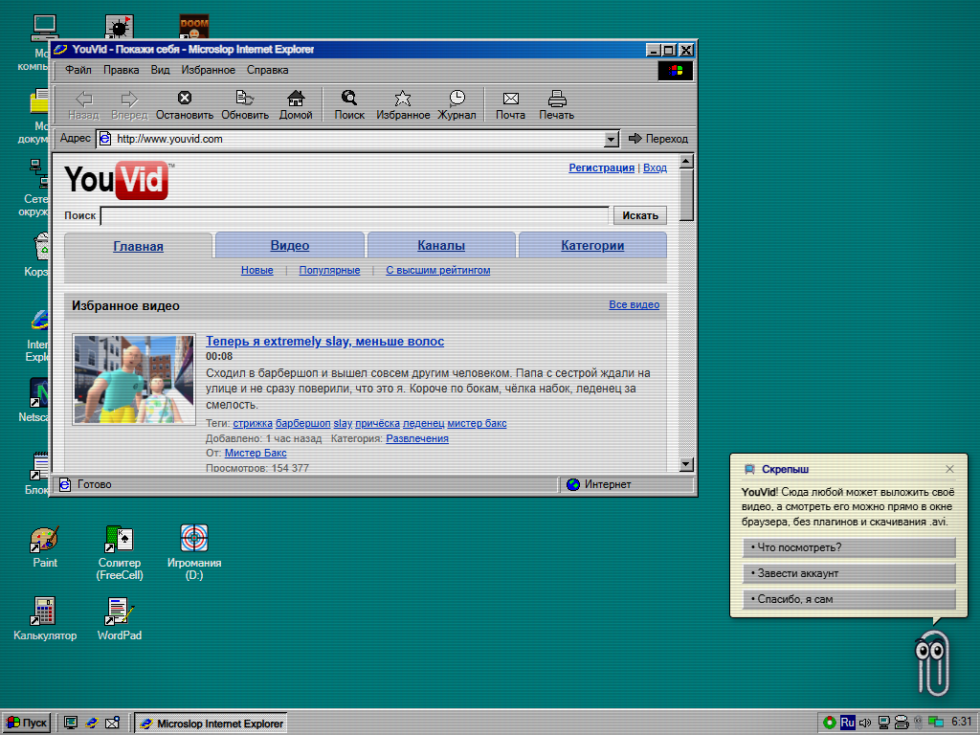Switch to the Каналы tab
The image size is (980, 735).
(441, 246)
